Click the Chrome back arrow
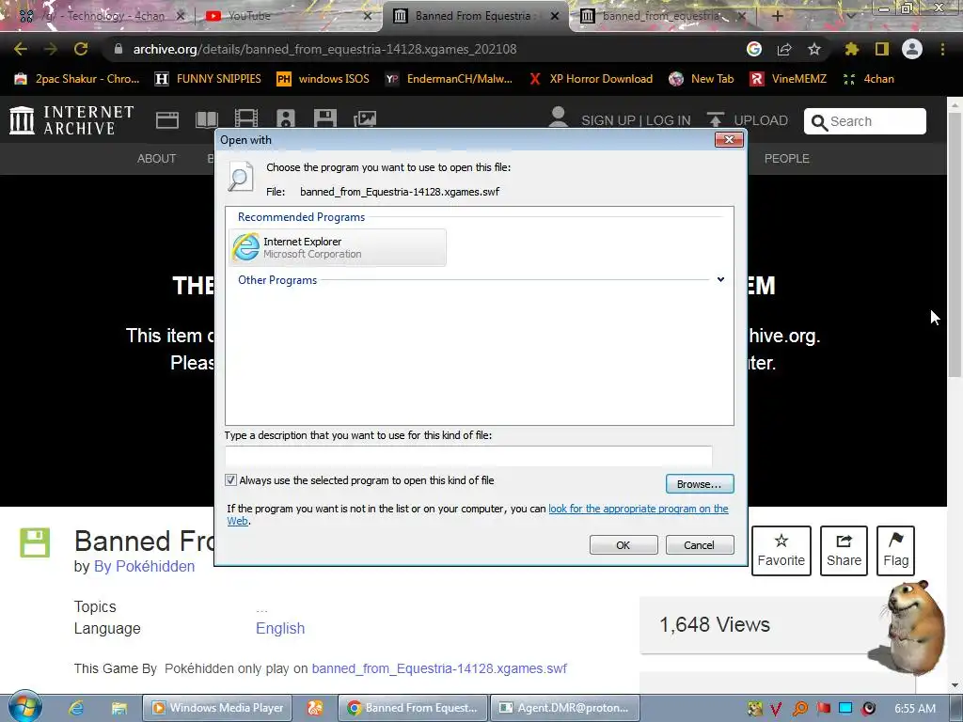963x722 pixels. pos(21,49)
